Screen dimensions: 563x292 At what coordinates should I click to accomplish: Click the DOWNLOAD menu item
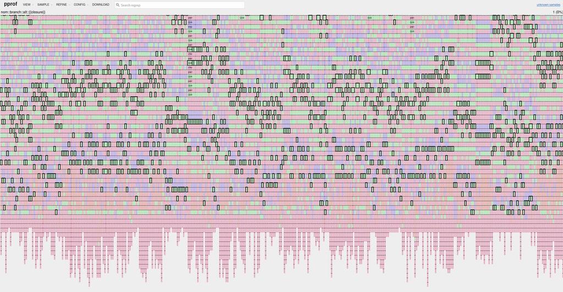point(101,4)
